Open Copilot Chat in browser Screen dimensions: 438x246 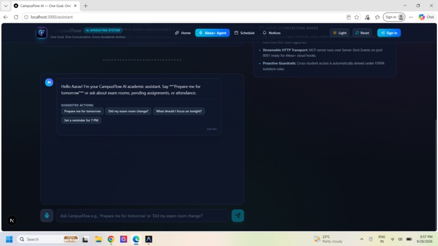[426, 17]
